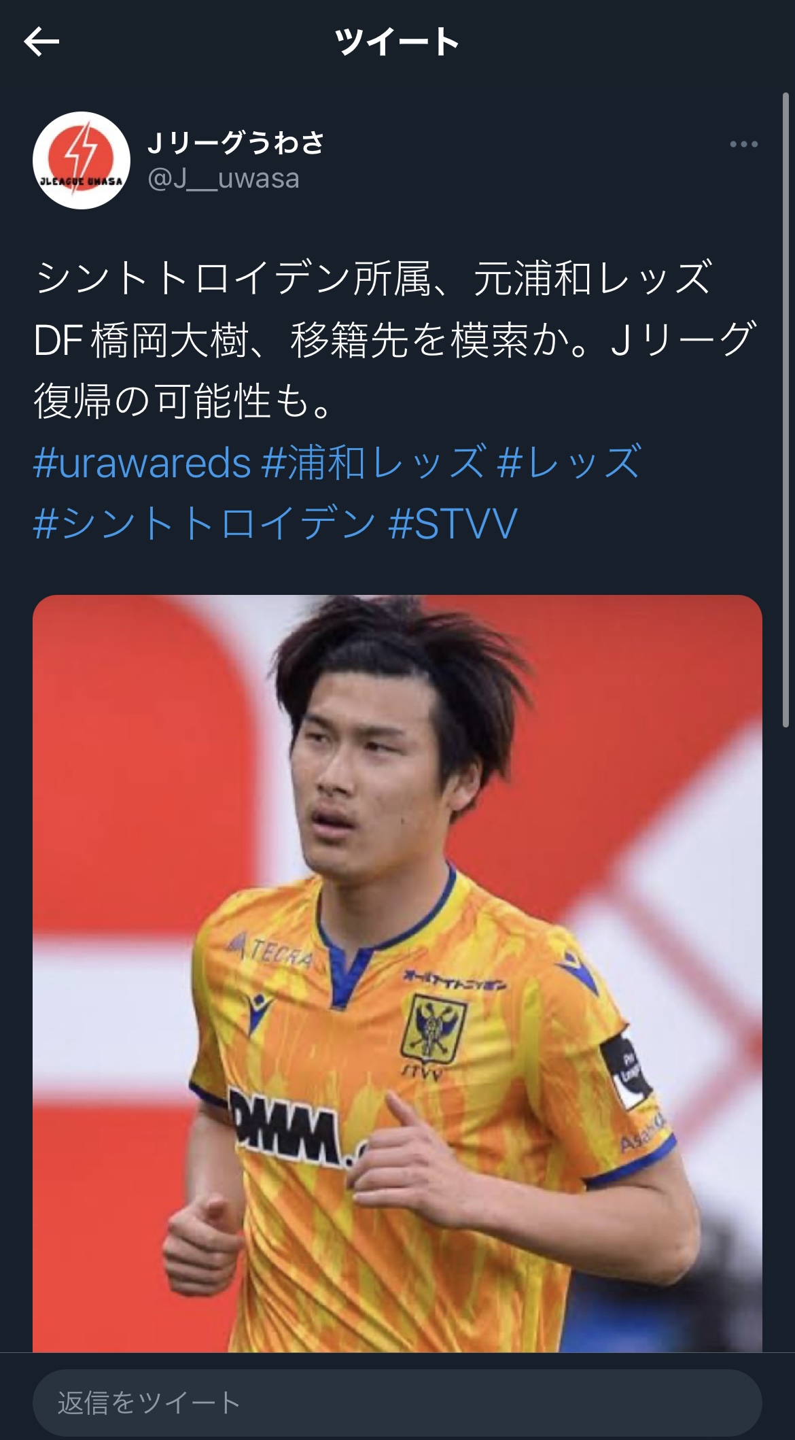
Task: Tap the player's clenched hand in the photo
Action: click(197, 1251)
